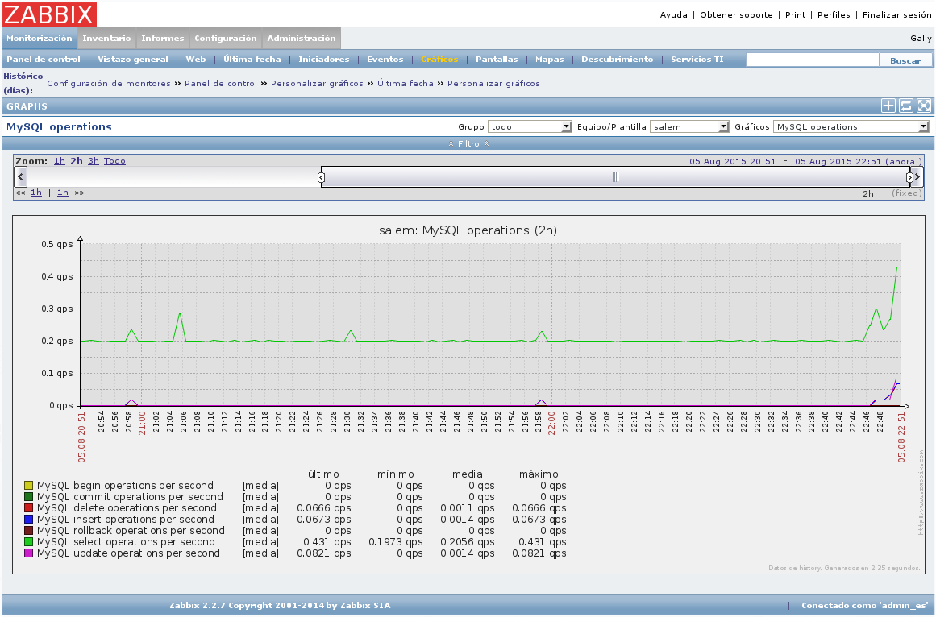Open Última fecha submenu item

pos(252,59)
